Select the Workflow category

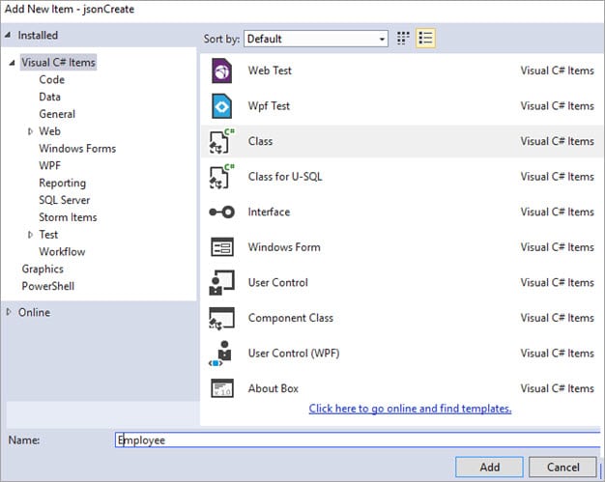click(62, 252)
